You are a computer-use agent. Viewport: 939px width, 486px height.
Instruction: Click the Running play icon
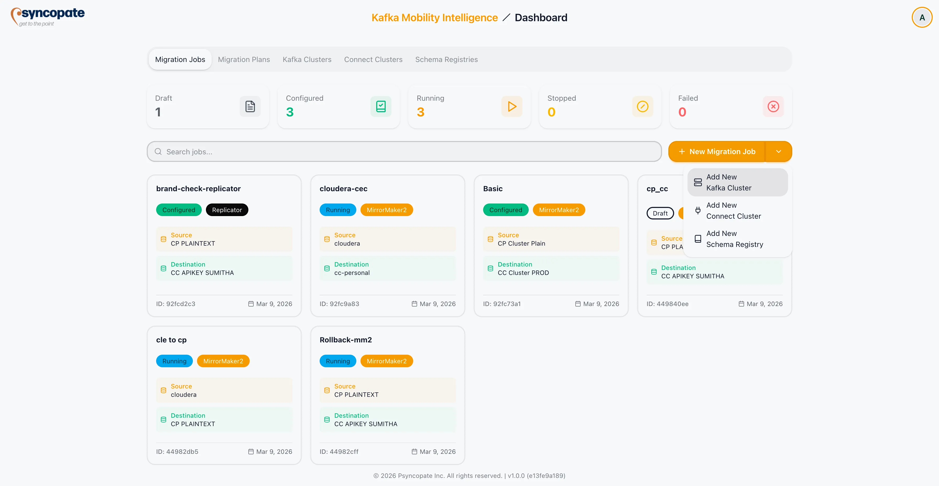[x=511, y=106]
